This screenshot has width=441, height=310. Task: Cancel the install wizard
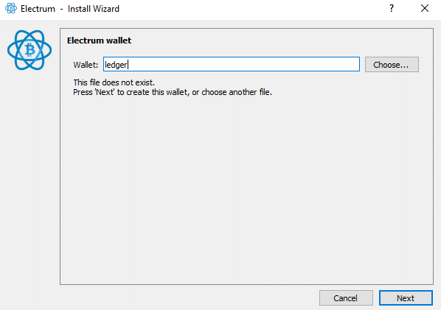click(346, 298)
